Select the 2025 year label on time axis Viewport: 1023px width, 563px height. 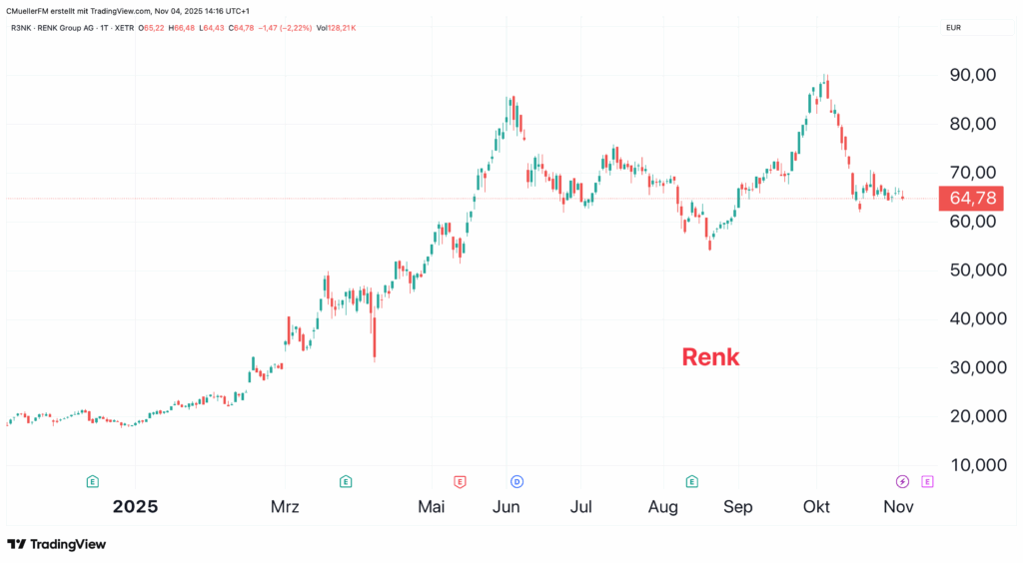[x=135, y=506]
